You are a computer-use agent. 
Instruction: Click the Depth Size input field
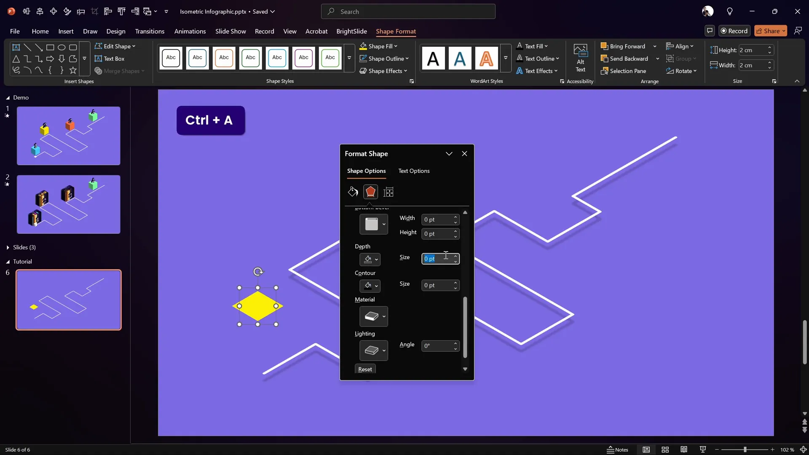pyautogui.click(x=437, y=259)
